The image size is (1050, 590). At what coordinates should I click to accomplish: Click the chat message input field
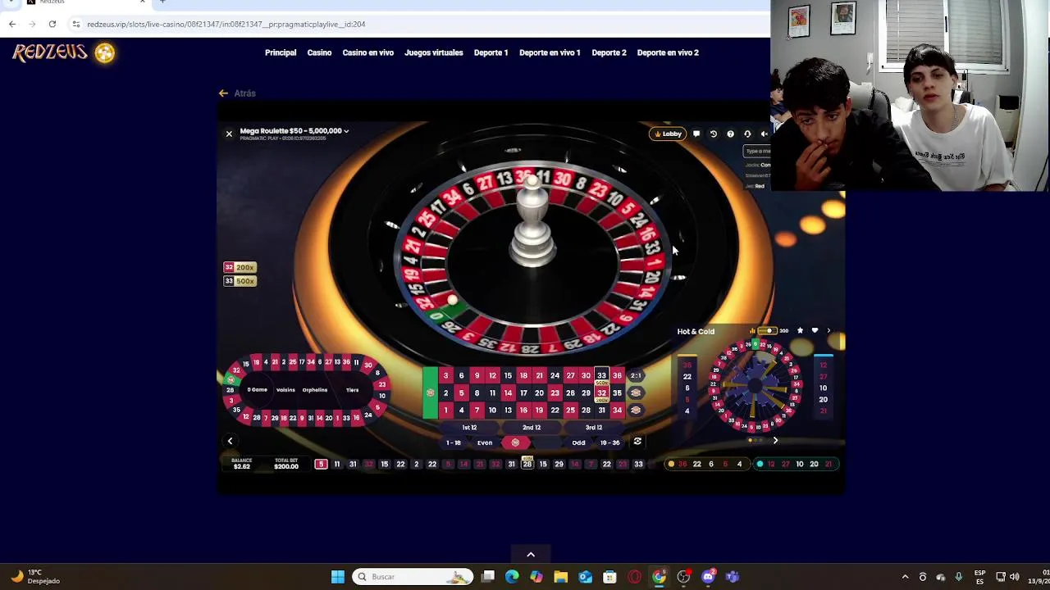click(757, 151)
